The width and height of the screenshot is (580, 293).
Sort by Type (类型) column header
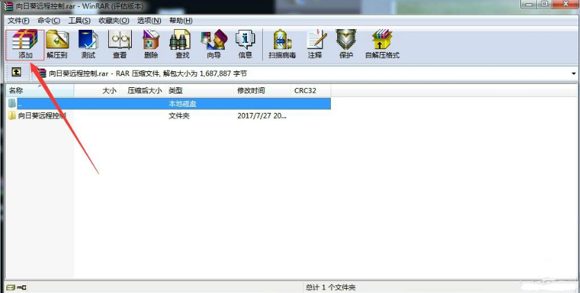click(x=200, y=91)
